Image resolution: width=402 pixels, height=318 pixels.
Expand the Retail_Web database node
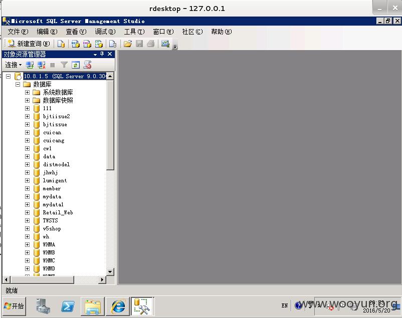(27, 212)
